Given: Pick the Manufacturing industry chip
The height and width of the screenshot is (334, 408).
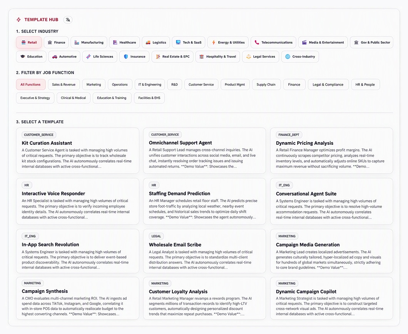Looking at the screenshot, I should point(89,42).
